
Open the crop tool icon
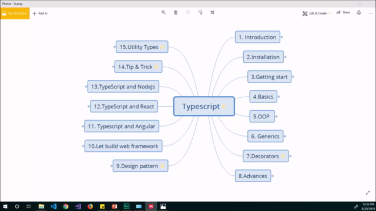tap(213, 12)
